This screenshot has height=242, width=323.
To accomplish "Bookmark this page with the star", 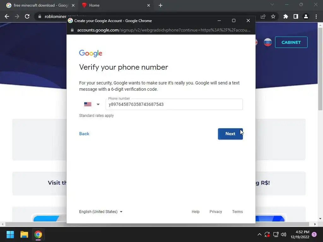I will 273,16.
